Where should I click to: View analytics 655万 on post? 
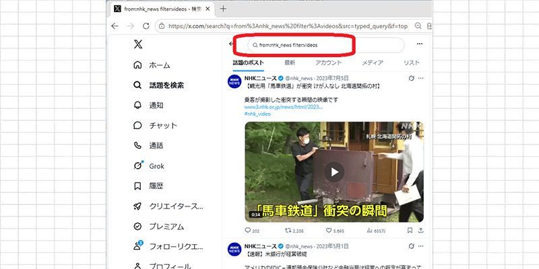pos(375,231)
